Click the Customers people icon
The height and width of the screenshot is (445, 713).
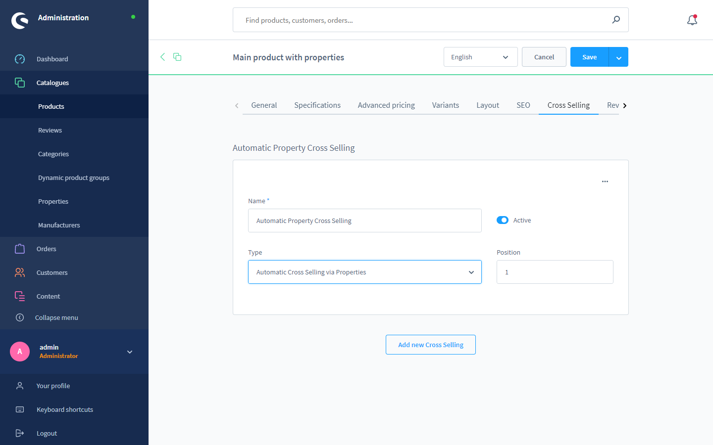pyautogui.click(x=20, y=272)
